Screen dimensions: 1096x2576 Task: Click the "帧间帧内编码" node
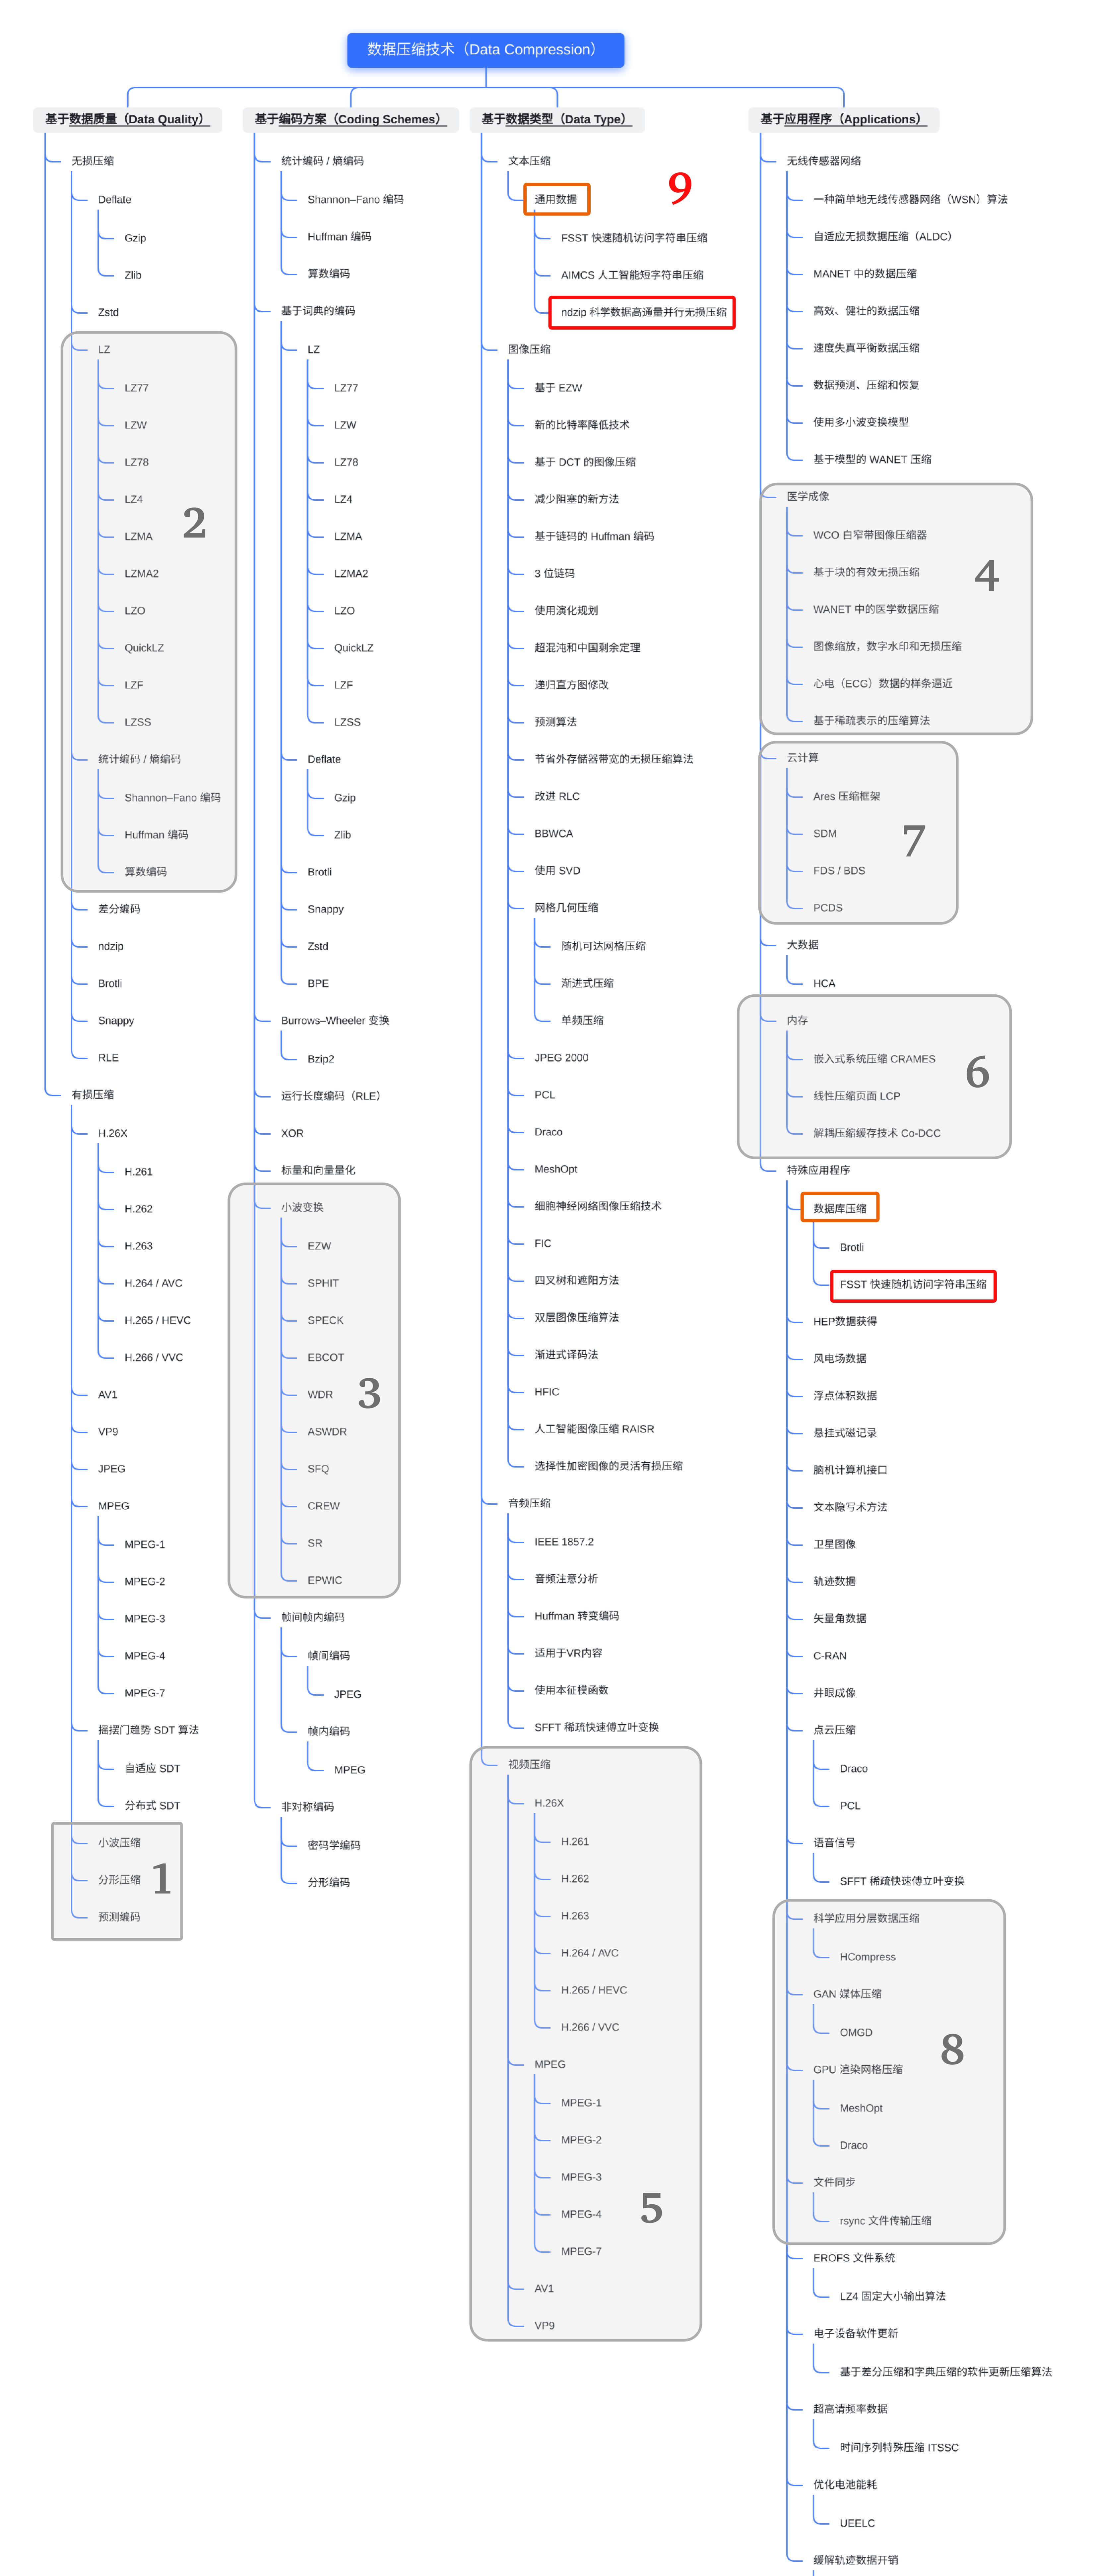[313, 1617]
